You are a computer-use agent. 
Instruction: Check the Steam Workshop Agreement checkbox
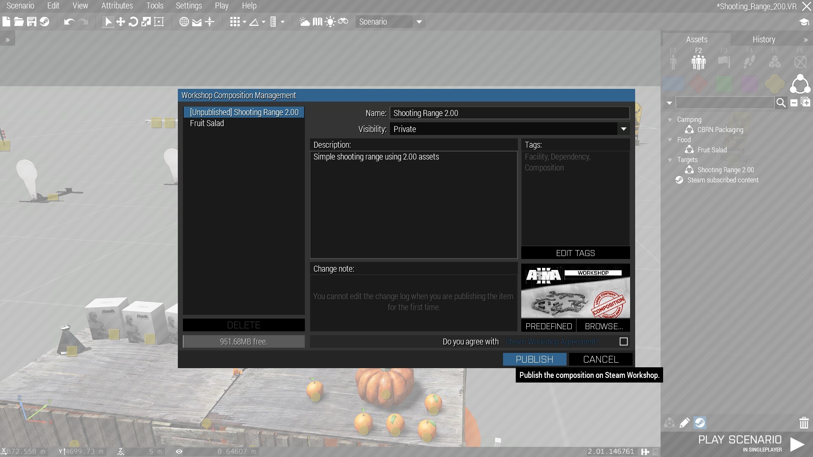point(623,341)
